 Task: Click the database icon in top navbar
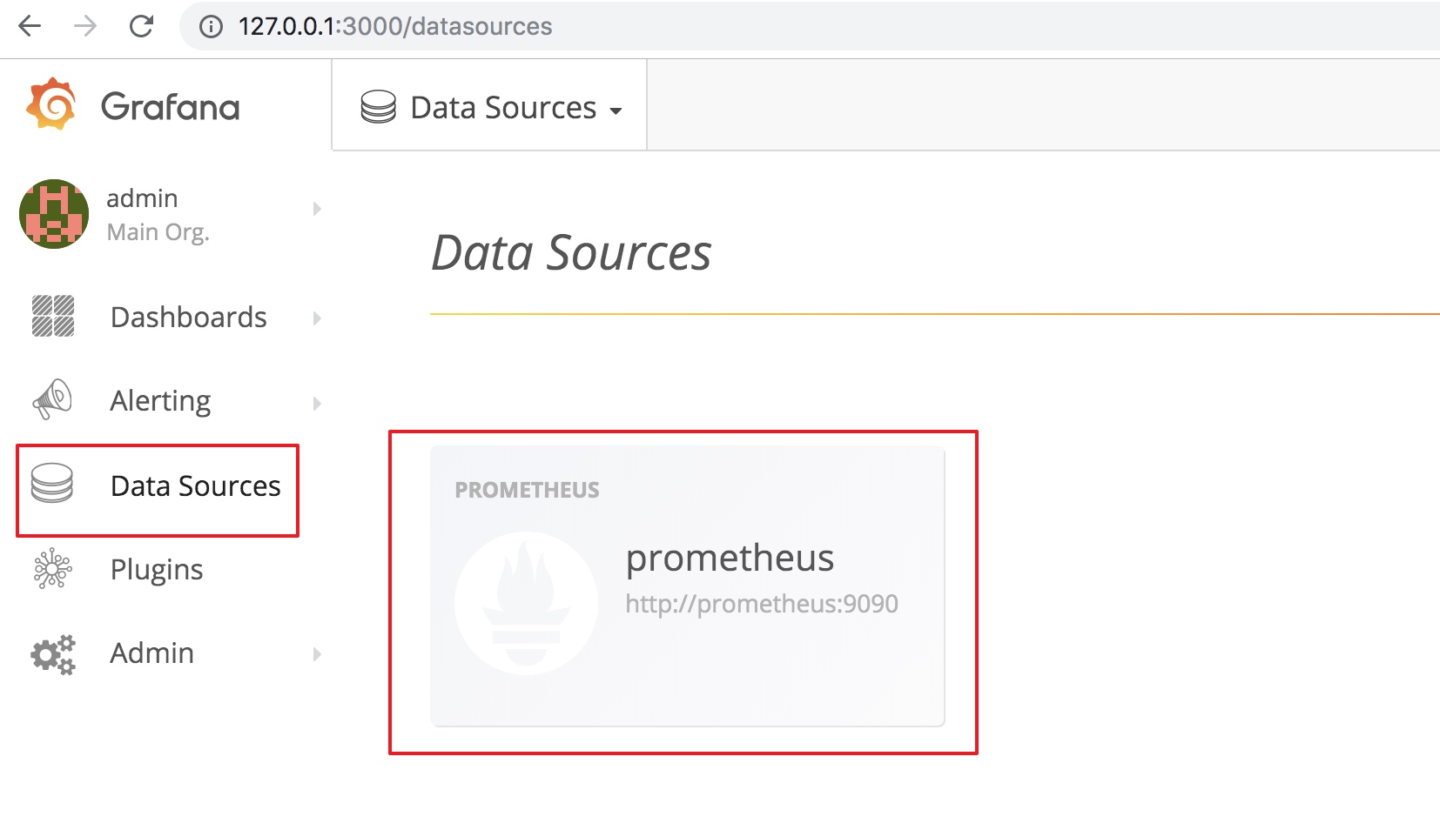379,107
